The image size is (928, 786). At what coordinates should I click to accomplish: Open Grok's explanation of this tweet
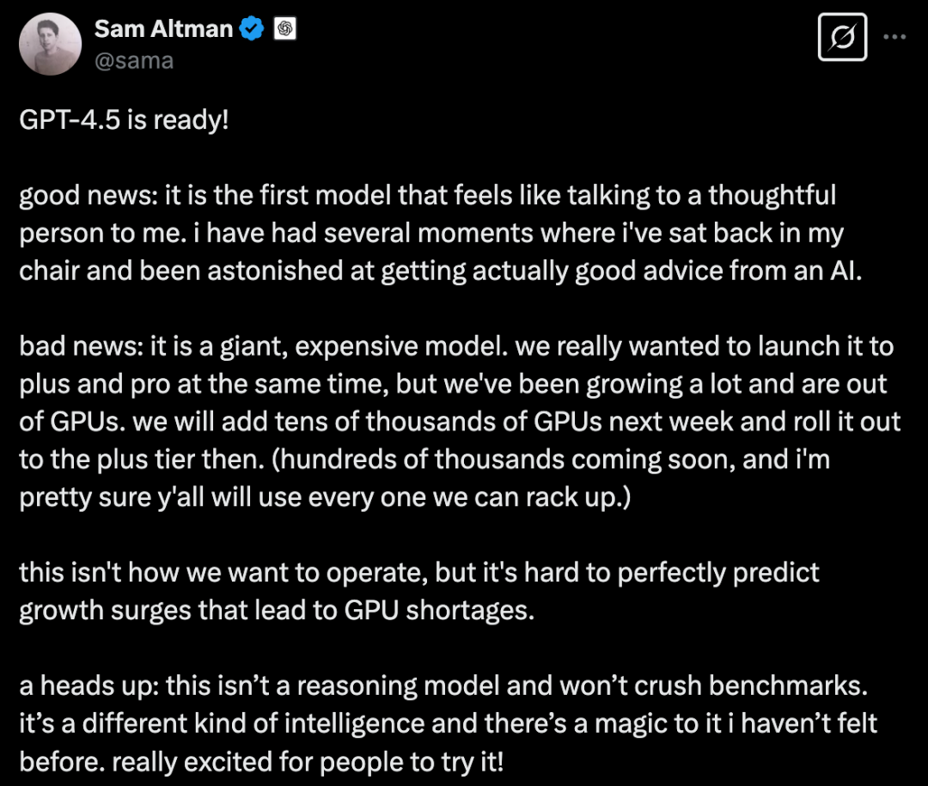(842, 37)
